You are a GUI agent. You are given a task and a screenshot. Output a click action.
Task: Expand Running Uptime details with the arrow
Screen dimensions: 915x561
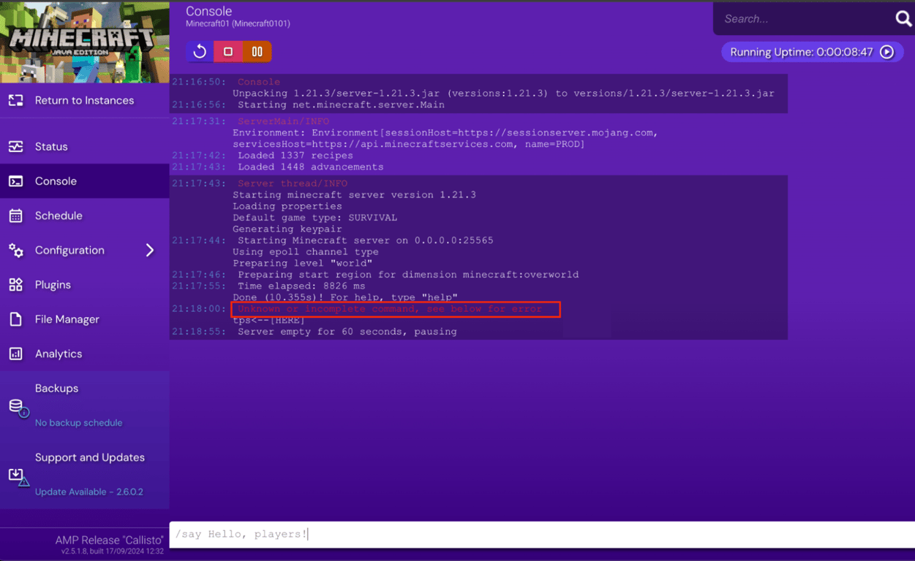point(887,51)
